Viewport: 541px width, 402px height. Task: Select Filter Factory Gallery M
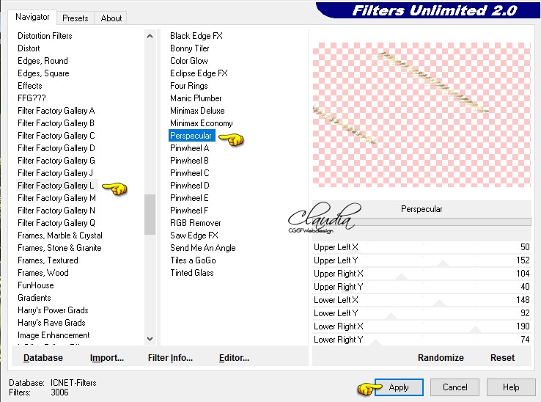(x=56, y=198)
